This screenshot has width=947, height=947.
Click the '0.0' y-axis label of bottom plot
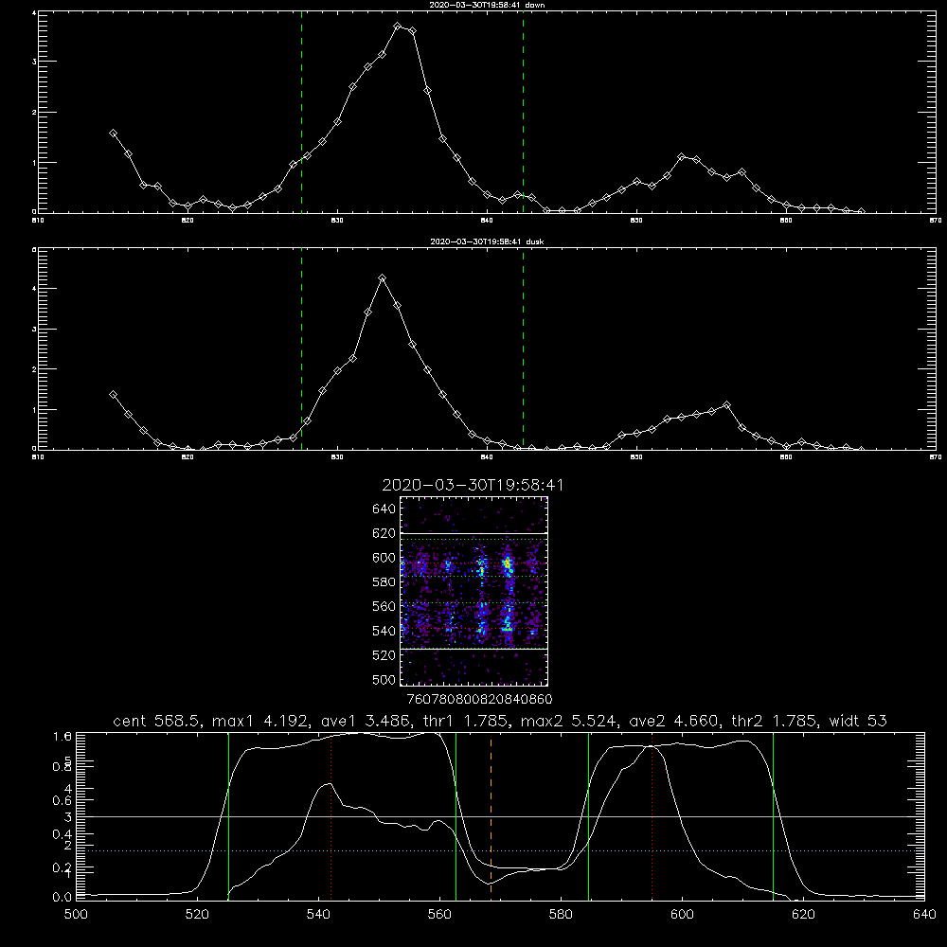coord(63,897)
